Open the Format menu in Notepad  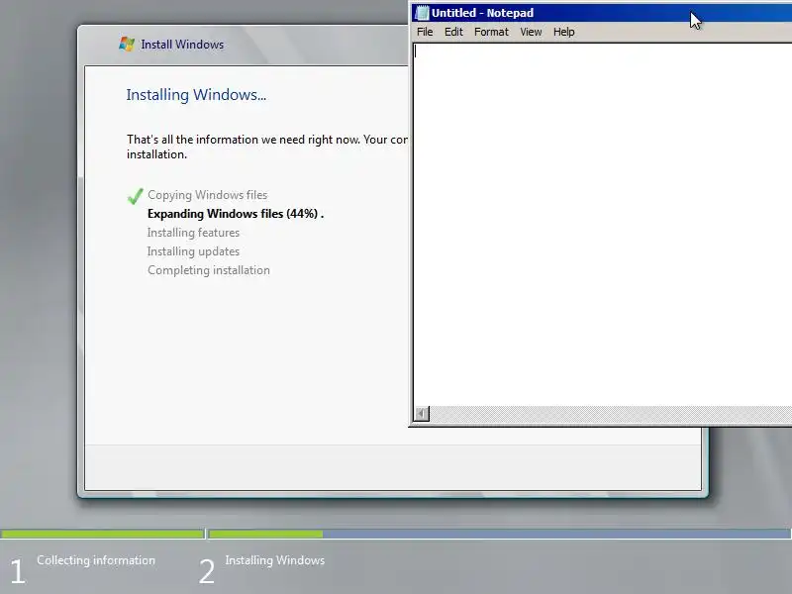coord(491,32)
